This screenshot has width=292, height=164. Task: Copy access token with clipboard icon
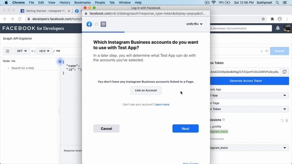(x=284, y=72)
